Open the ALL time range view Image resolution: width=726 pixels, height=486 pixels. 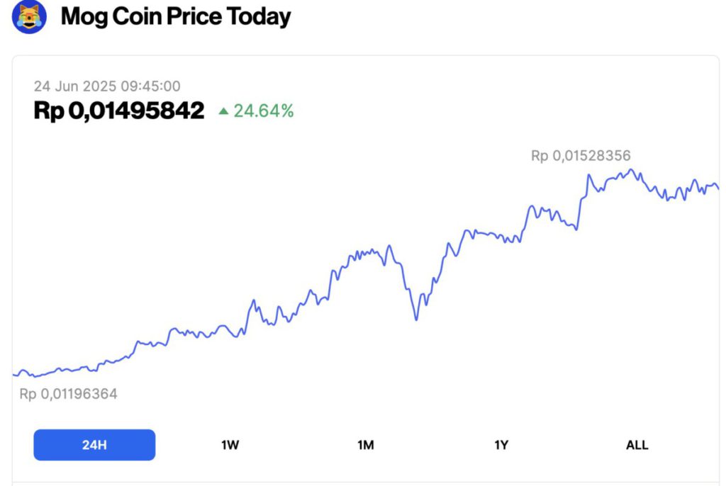click(x=637, y=445)
